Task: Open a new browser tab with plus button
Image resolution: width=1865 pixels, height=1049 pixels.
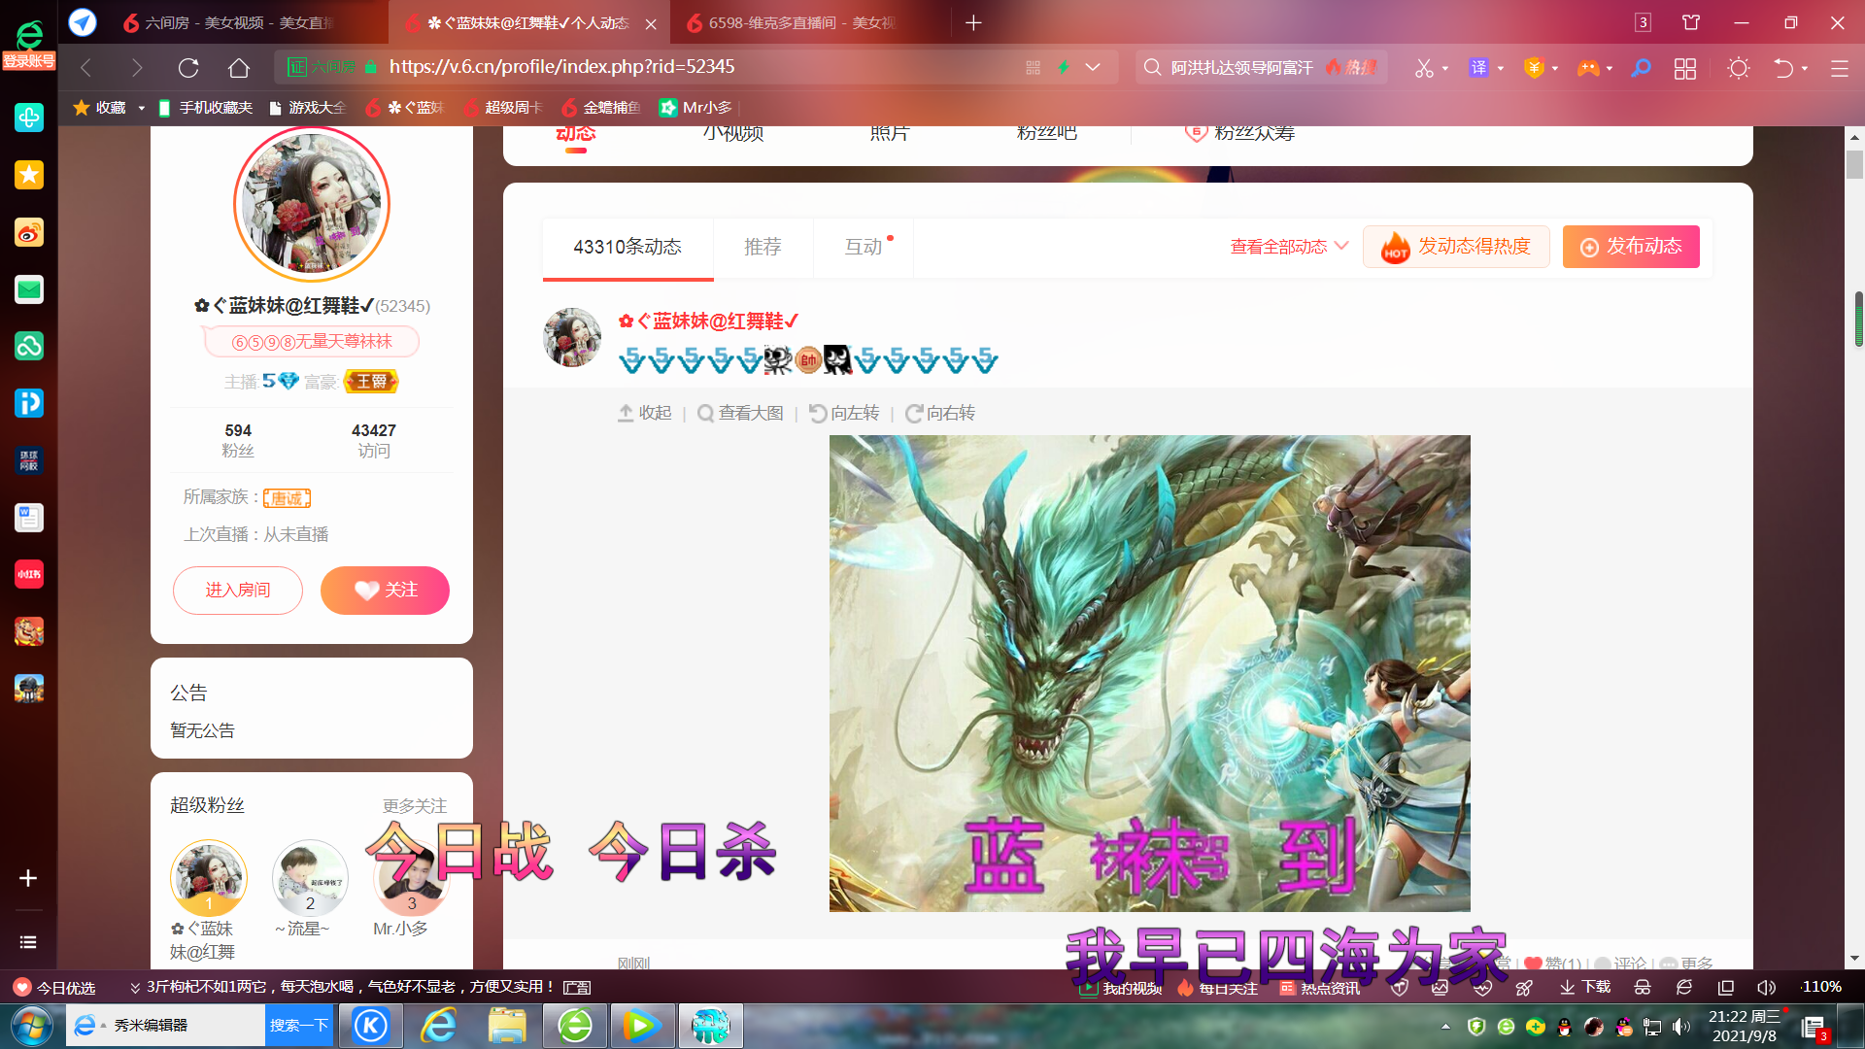Action: click(x=973, y=22)
